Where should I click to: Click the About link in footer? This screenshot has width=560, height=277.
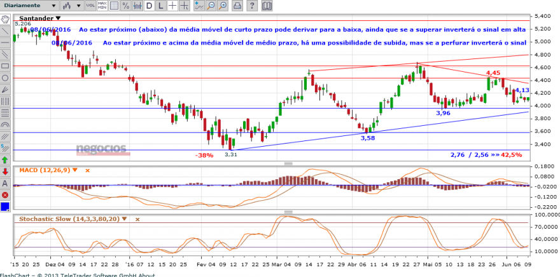(148, 275)
